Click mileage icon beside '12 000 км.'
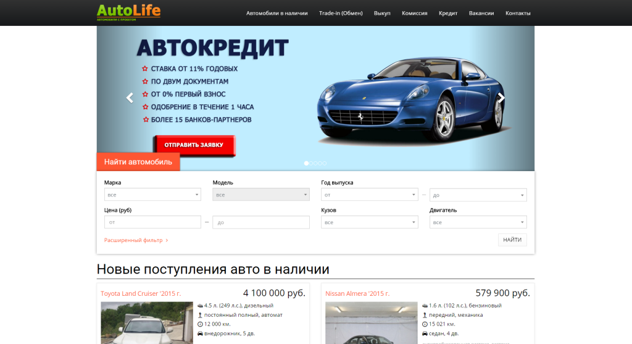 [x=200, y=324]
